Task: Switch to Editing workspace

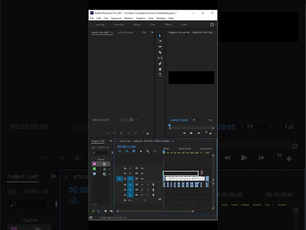Action: click(x=137, y=24)
